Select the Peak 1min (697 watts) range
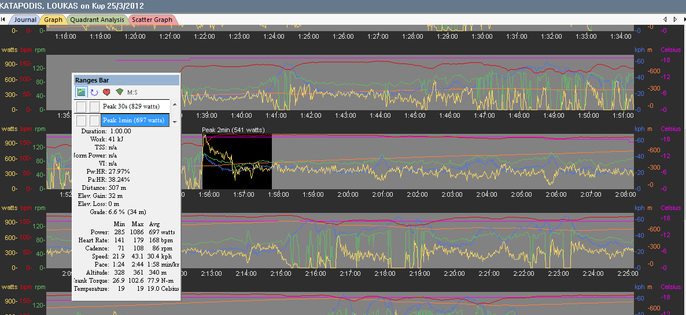This screenshot has width=686, height=315. (135, 120)
